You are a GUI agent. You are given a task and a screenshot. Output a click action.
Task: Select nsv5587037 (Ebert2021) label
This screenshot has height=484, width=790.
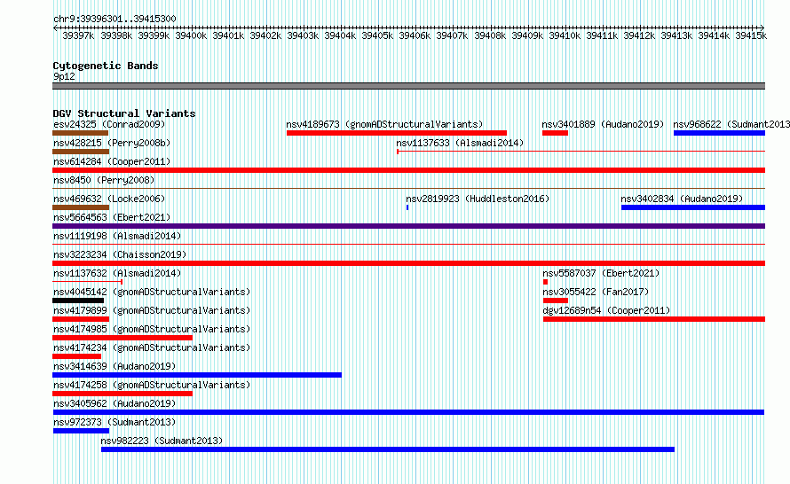click(x=601, y=273)
